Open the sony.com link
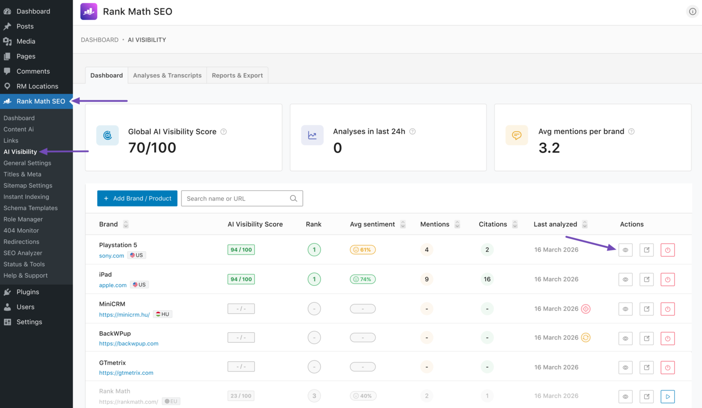Viewport: 702px width, 408px height. (x=111, y=256)
